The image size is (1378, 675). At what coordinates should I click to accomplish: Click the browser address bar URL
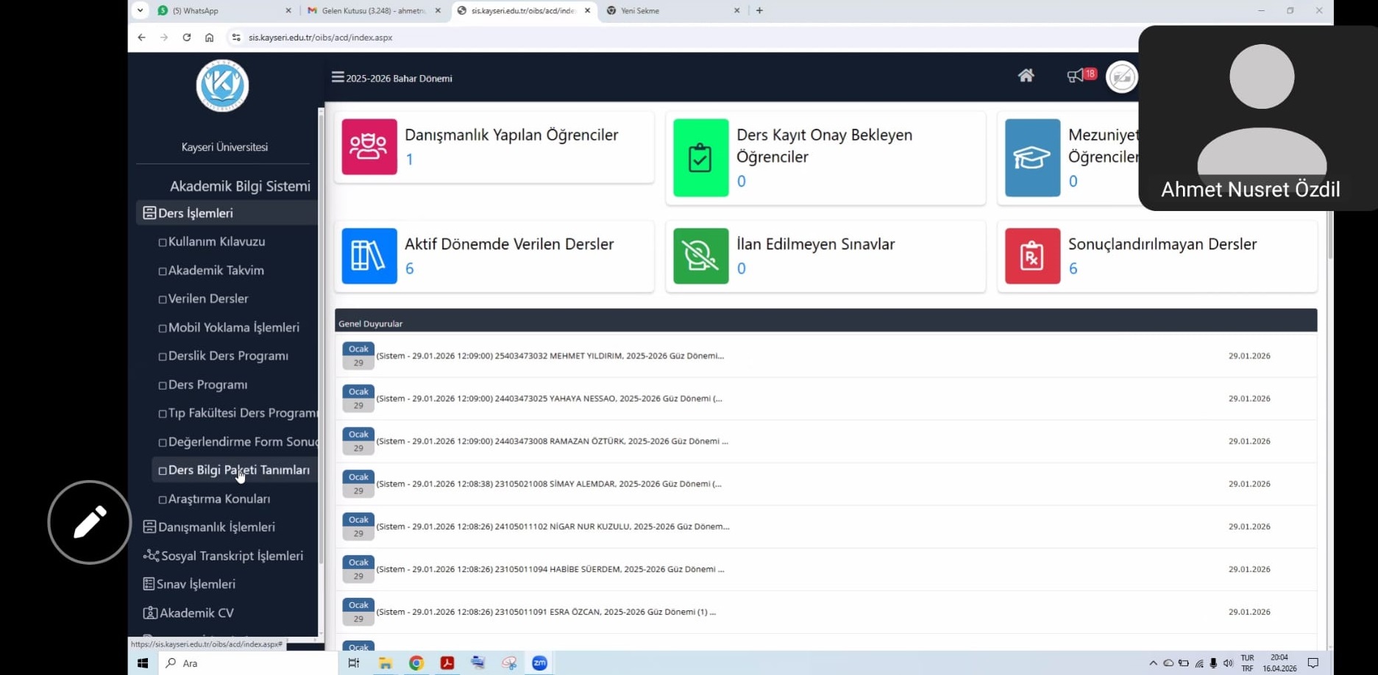pyautogui.click(x=321, y=37)
